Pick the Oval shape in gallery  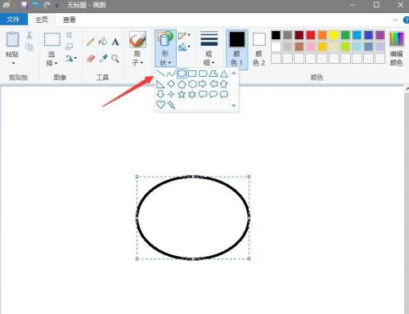[182, 74]
